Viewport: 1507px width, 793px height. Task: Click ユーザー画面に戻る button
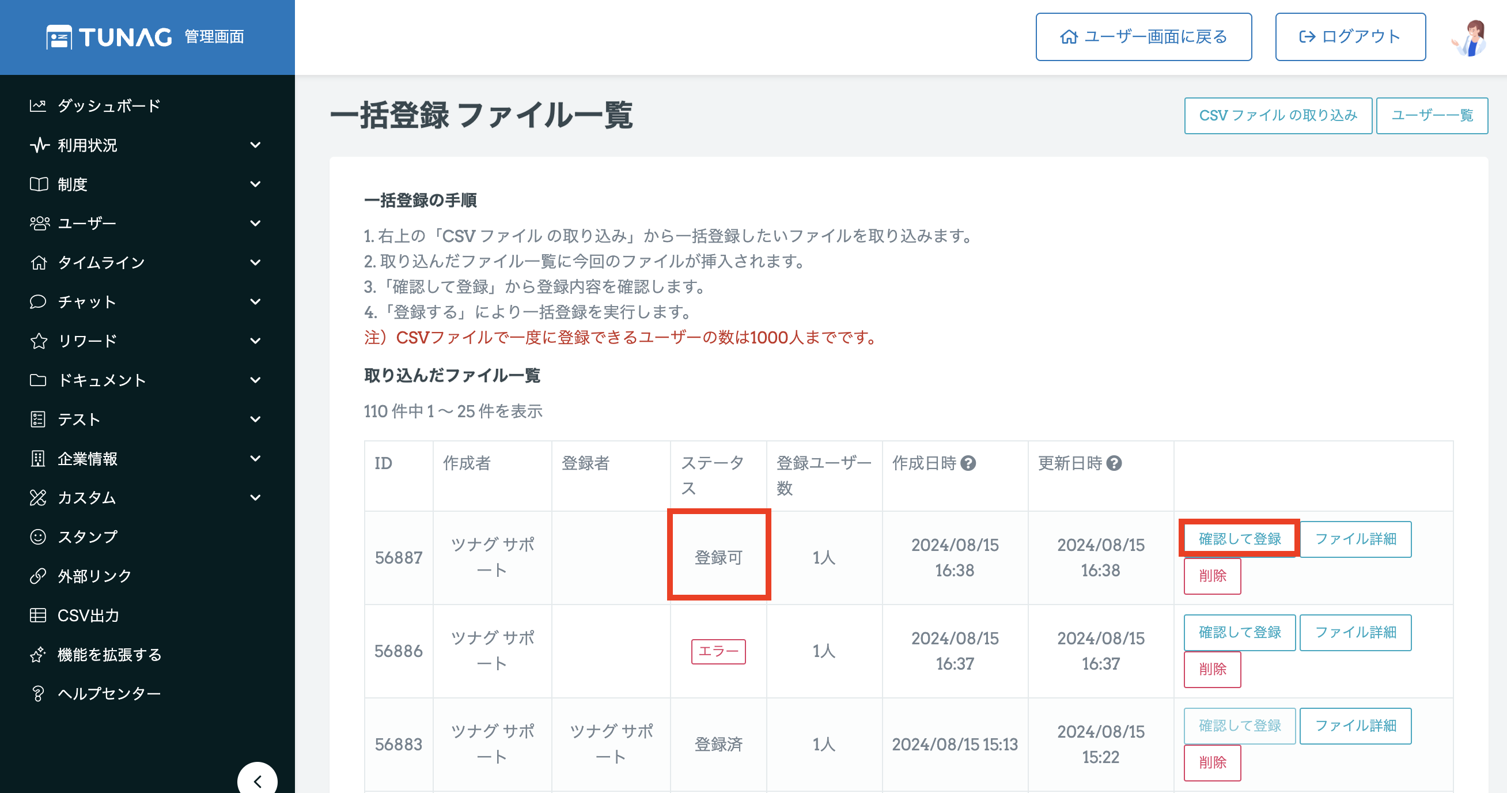coord(1143,37)
